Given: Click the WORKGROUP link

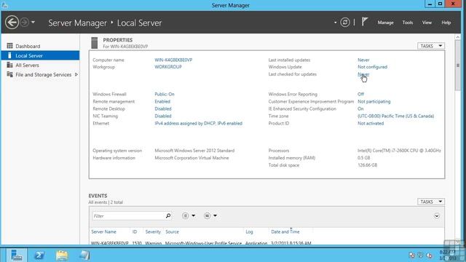Looking at the screenshot, I should (168, 67).
